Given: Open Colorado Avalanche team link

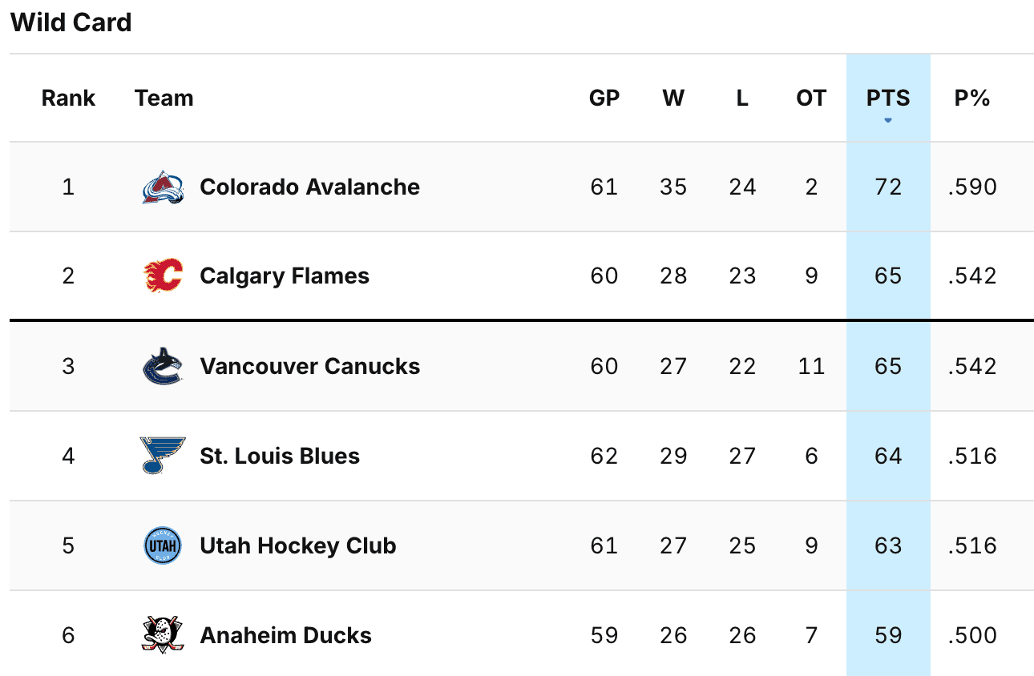Looking at the screenshot, I should (309, 187).
